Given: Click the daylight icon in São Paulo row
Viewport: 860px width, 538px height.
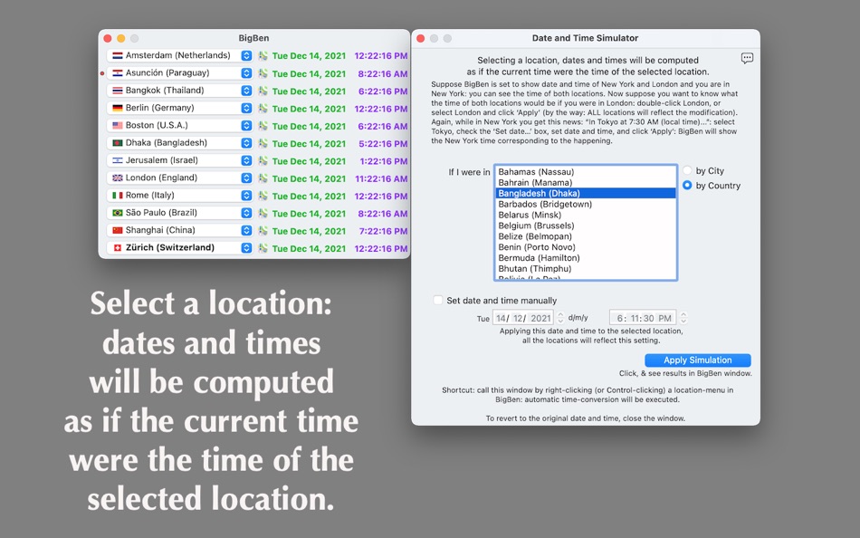Looking at the screenshot, I should point(263,213).
